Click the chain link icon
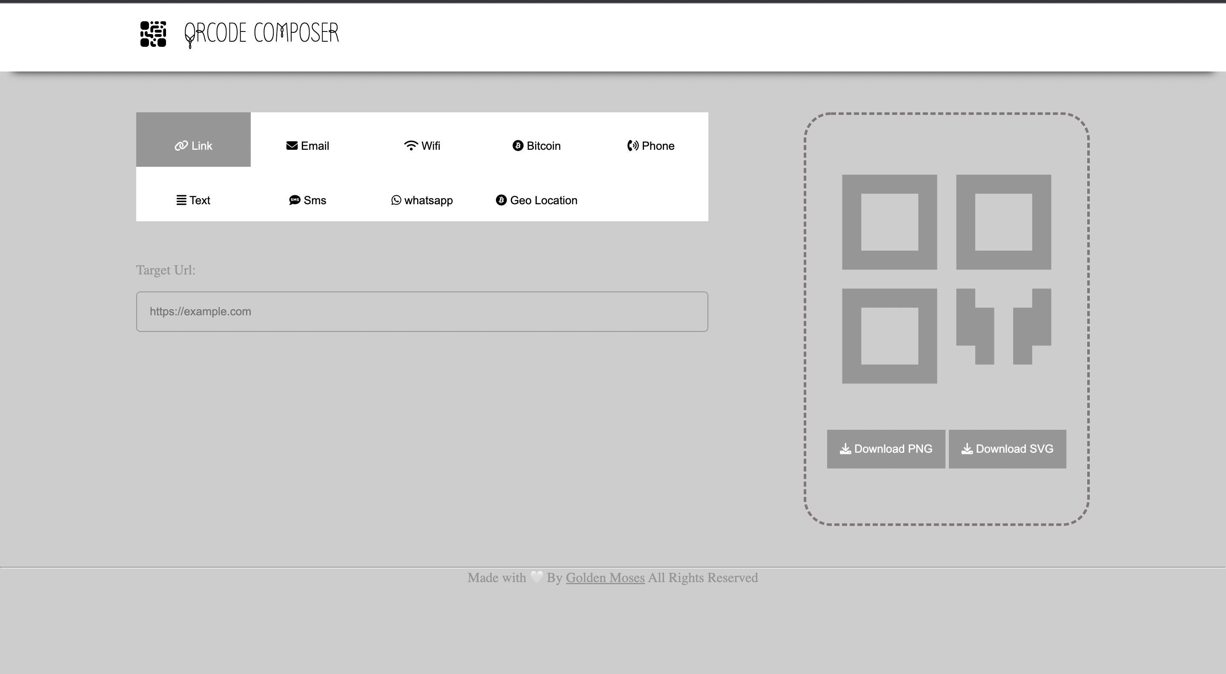Viewport: 1226px width, 674px height. [181, 146]
